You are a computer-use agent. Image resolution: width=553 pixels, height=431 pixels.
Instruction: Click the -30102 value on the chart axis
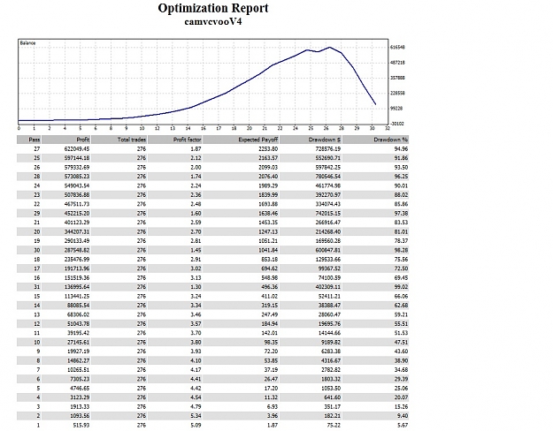(x=397, y=124)
